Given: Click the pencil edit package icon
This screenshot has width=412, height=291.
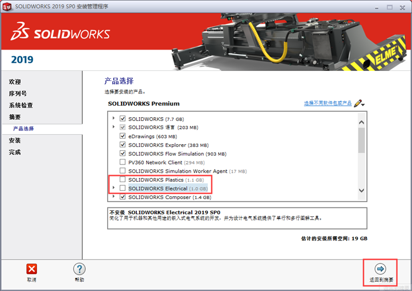Looking at the screenshot, I should click(359, 103).
